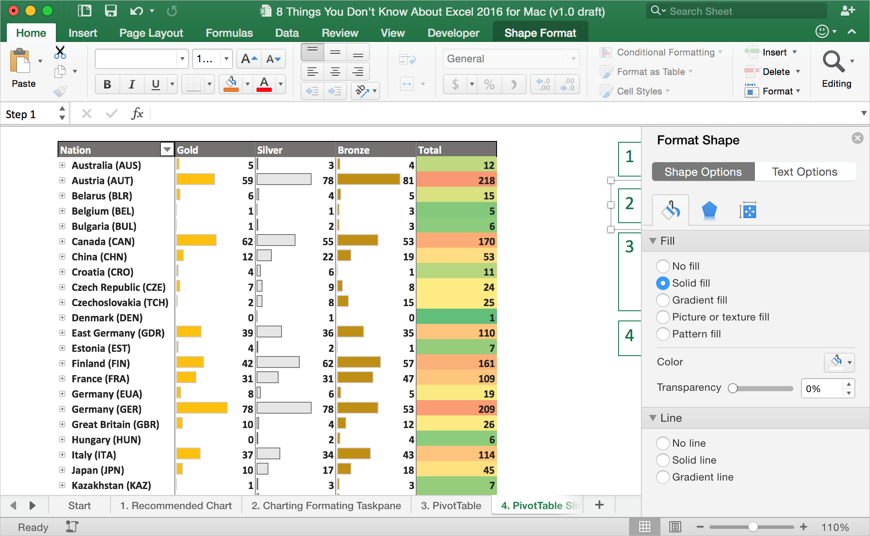Switch to the Text Options tab

click(x=805, y=171)
